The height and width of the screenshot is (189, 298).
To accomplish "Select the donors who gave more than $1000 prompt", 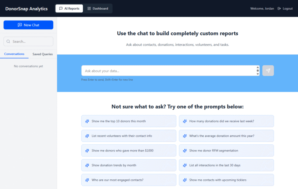I will [129, 151].
